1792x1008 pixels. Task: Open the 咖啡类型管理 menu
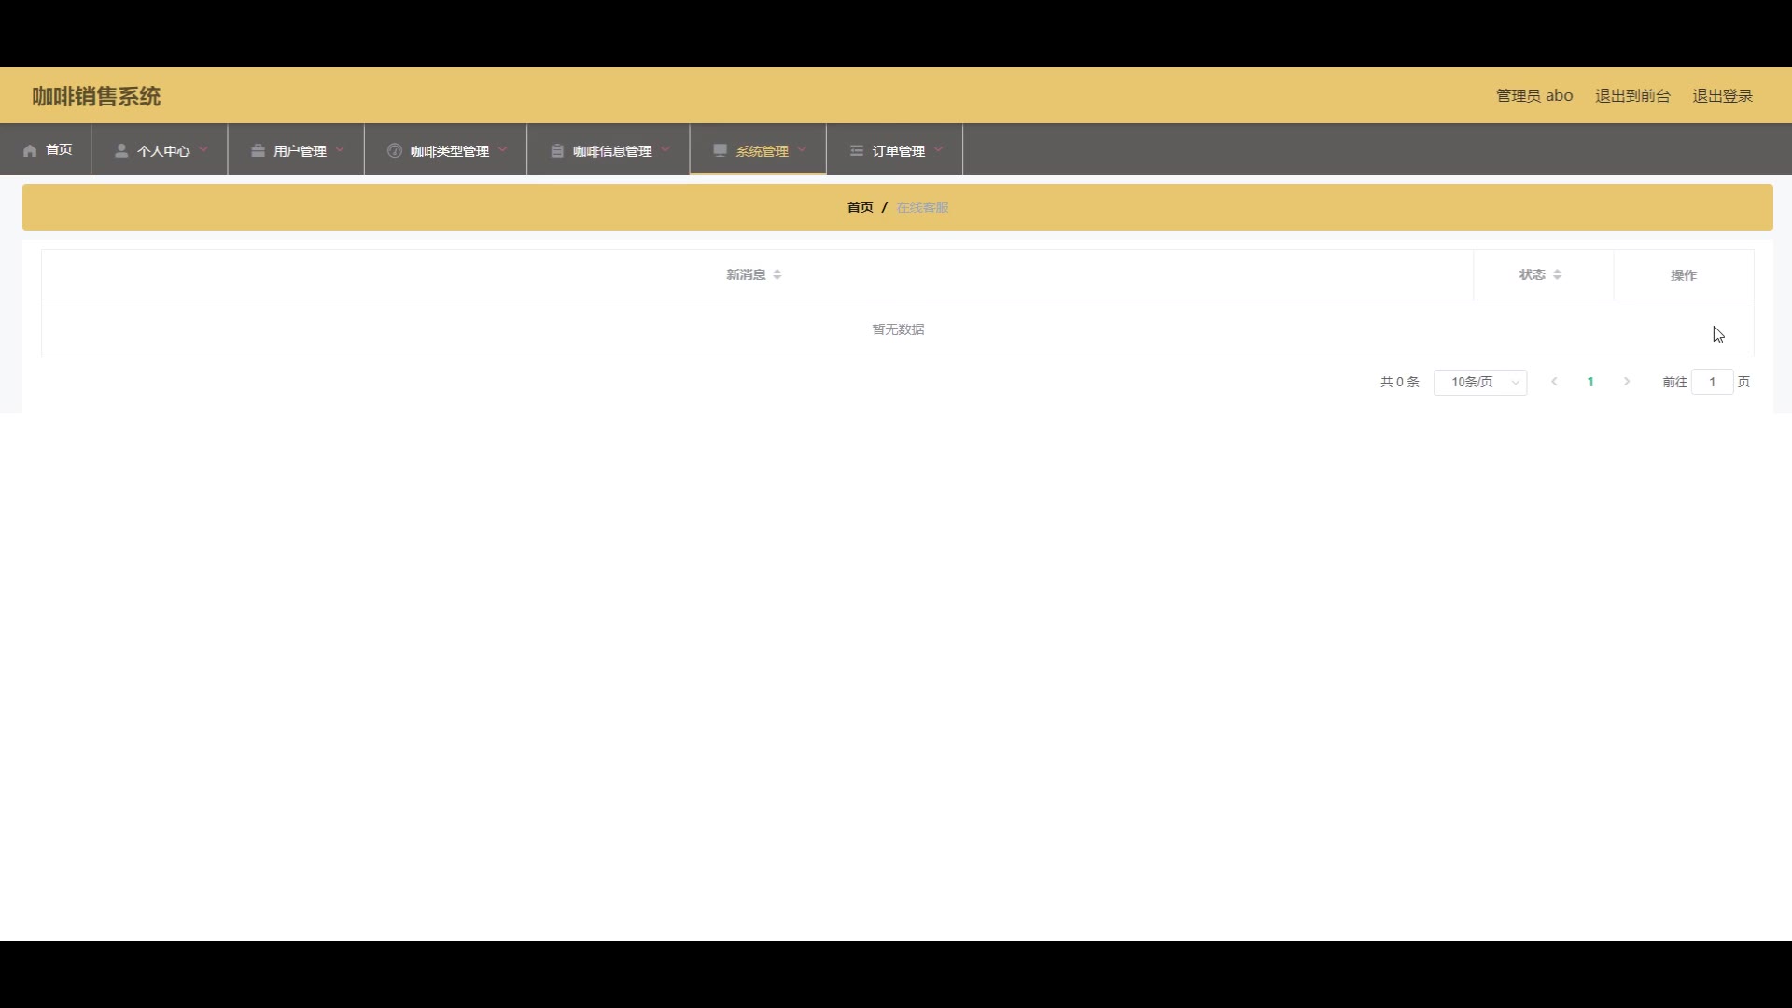pyautogui.click(x=449, y=150)
